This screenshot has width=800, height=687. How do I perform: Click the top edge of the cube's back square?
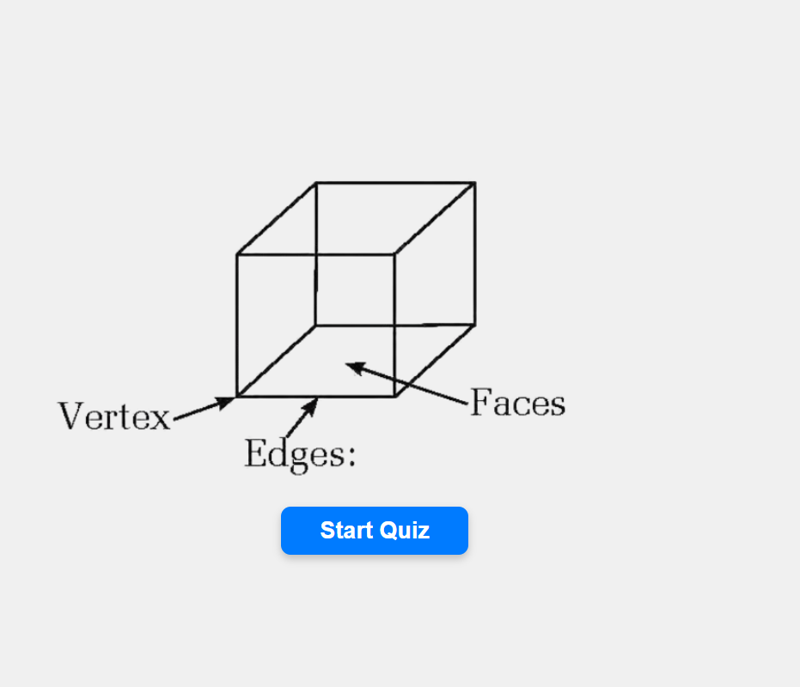(395, 183)
